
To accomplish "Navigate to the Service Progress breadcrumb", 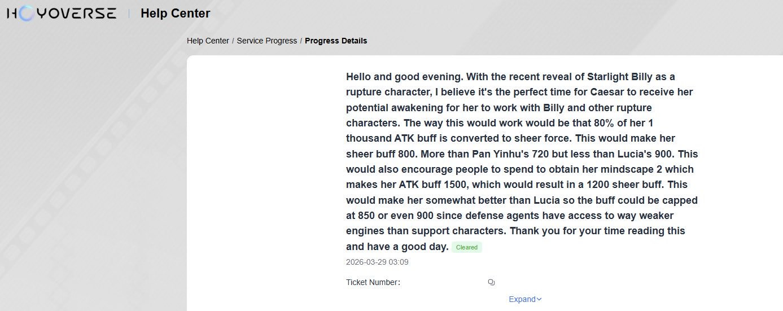I will [266, 41].
